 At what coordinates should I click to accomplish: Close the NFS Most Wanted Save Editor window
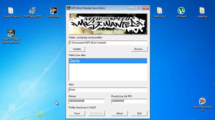(x=146, y=8)
